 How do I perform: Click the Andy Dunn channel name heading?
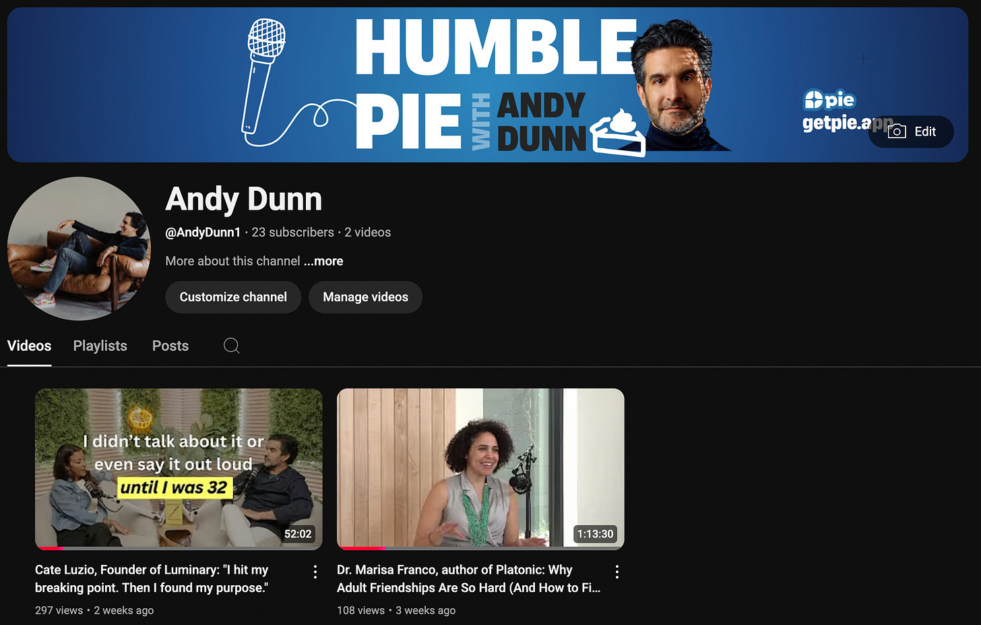[x=244, y=200]
